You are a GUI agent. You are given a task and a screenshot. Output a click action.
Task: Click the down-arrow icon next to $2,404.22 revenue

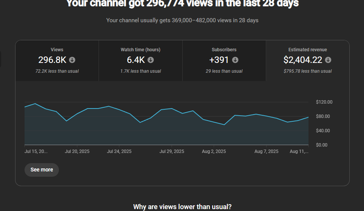pos(328,60)
